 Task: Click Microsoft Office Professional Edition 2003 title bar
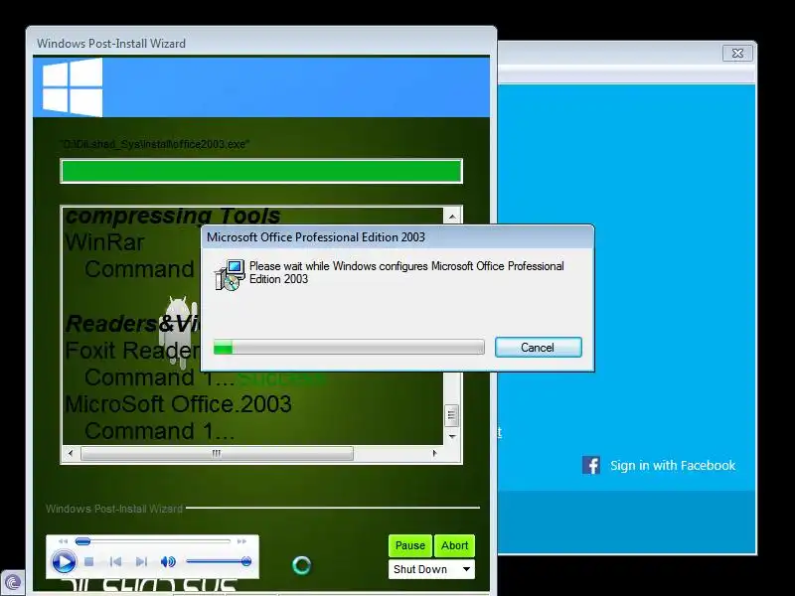[x=397, y=236]
